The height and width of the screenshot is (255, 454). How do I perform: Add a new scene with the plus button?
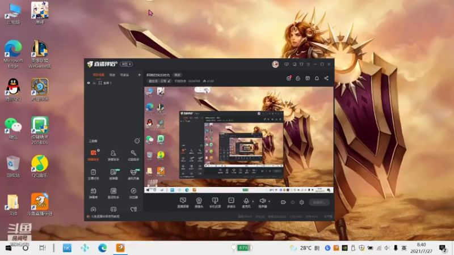tap(139, 75)
